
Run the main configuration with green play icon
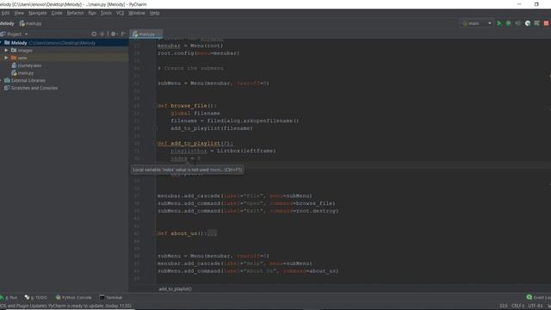[499, 23]
